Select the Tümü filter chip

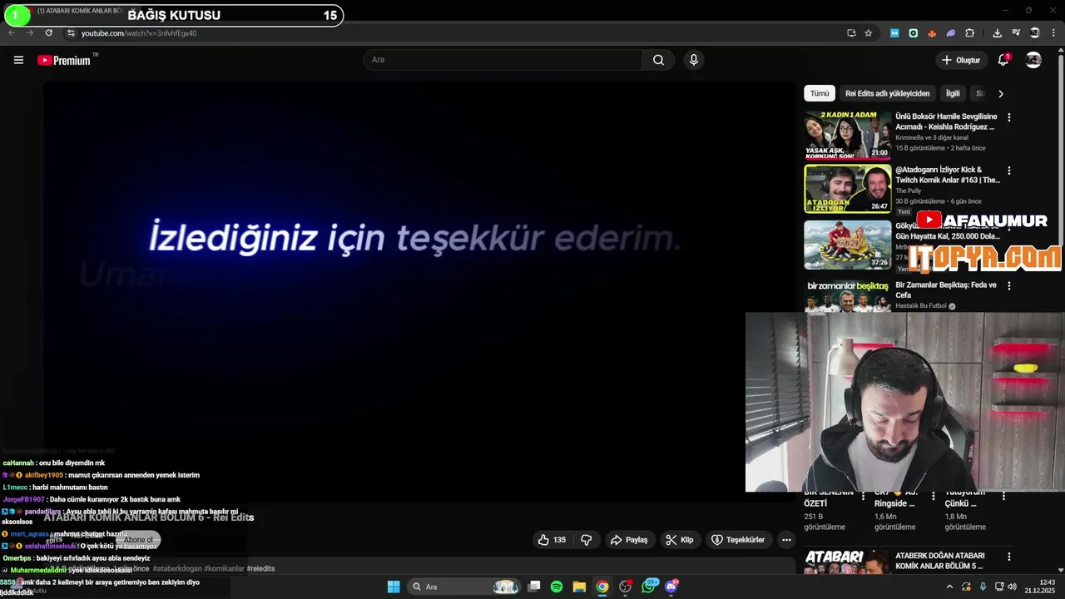point(820,94)
